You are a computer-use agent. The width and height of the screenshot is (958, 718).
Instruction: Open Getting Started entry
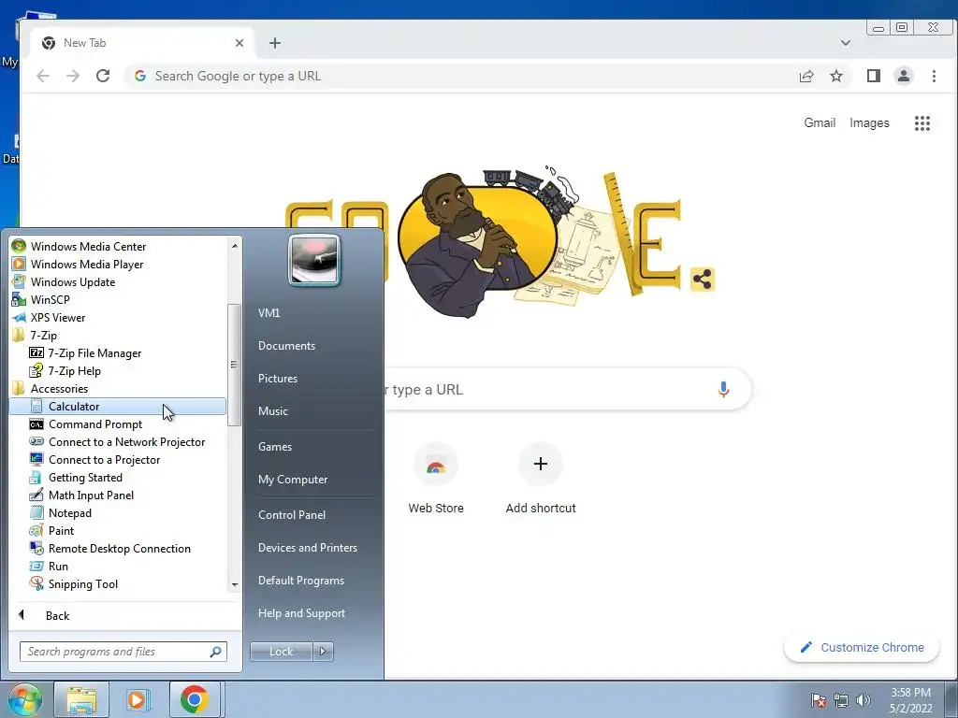point(117,478)
